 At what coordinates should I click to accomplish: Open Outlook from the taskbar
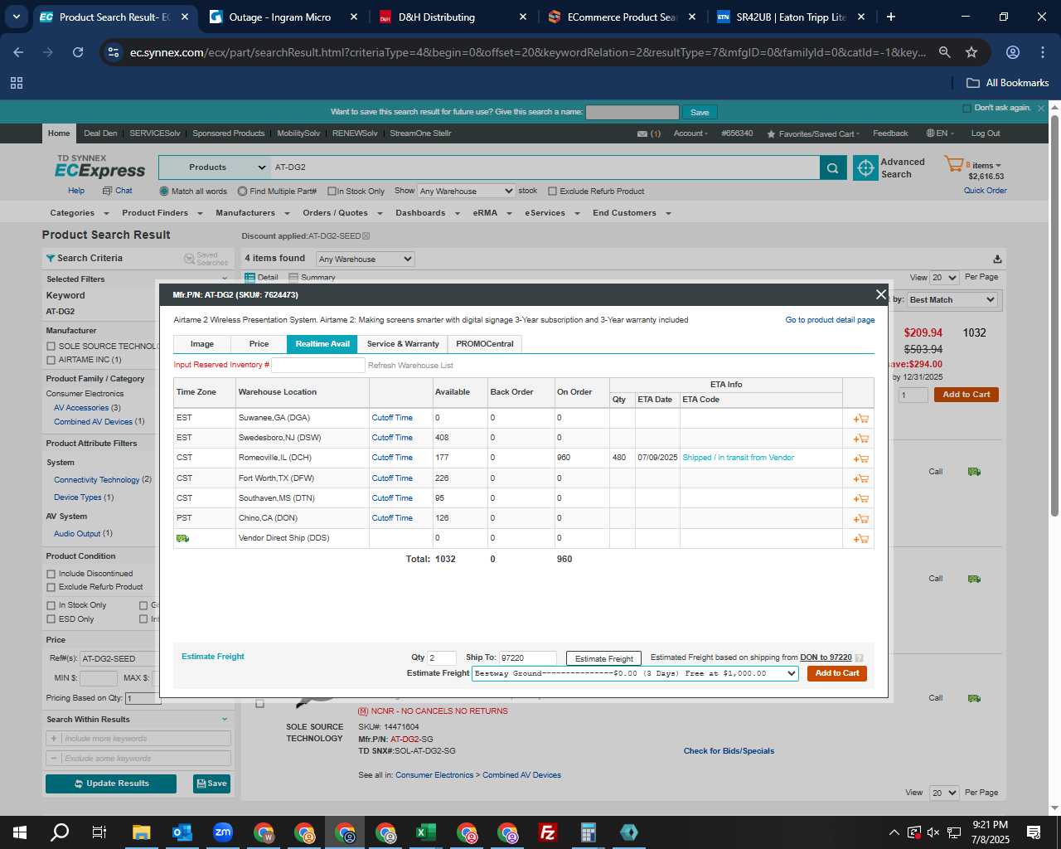pos(182,832)
